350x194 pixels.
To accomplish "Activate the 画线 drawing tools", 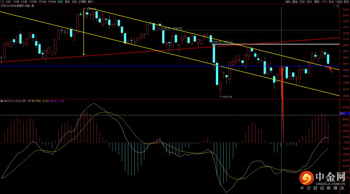I will point(317,2).
